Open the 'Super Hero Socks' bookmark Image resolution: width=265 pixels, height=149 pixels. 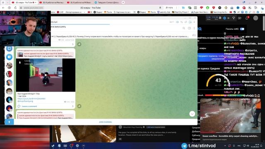tap(200, 12)
